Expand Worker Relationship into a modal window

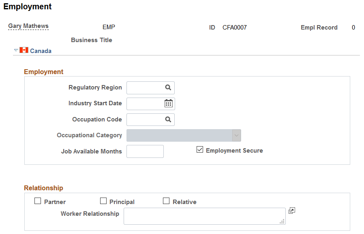(x=291, y=211)
